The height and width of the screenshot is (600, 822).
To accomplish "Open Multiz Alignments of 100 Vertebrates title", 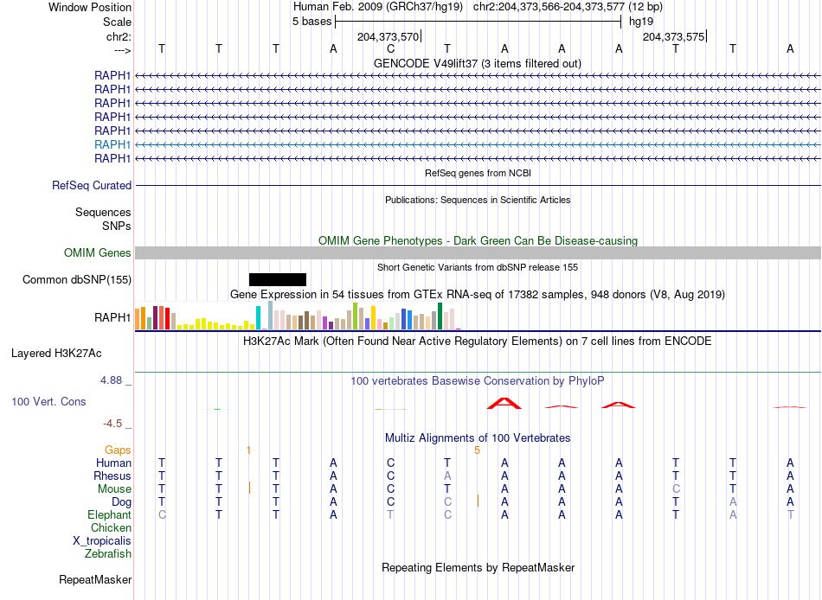I will click(x=478, y=438).
